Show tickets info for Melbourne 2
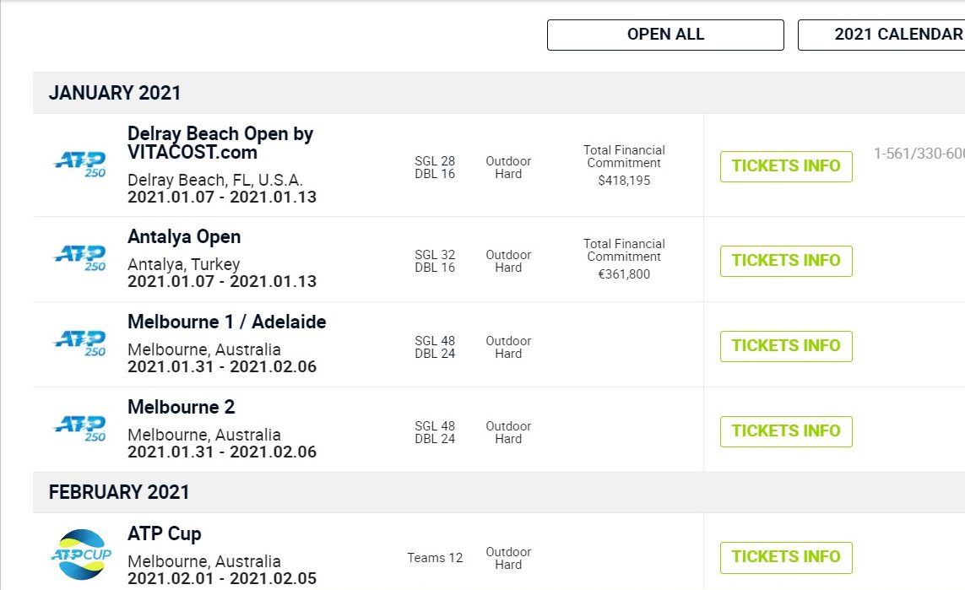 point(785,431)
